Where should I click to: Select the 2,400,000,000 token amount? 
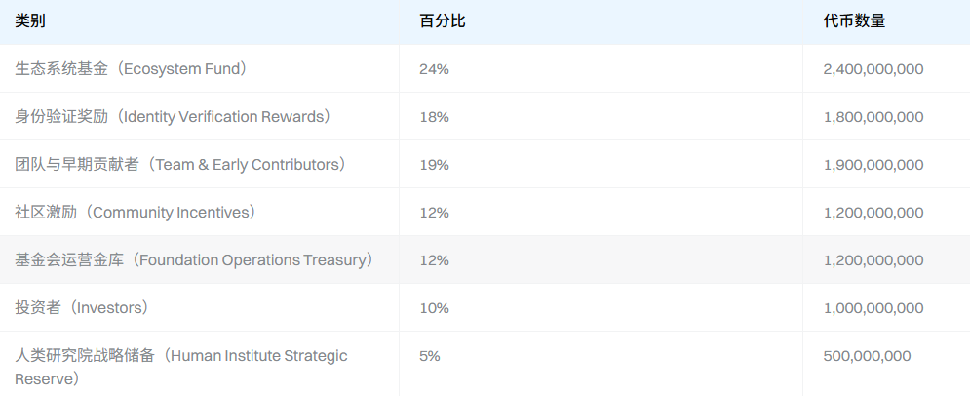873,69
